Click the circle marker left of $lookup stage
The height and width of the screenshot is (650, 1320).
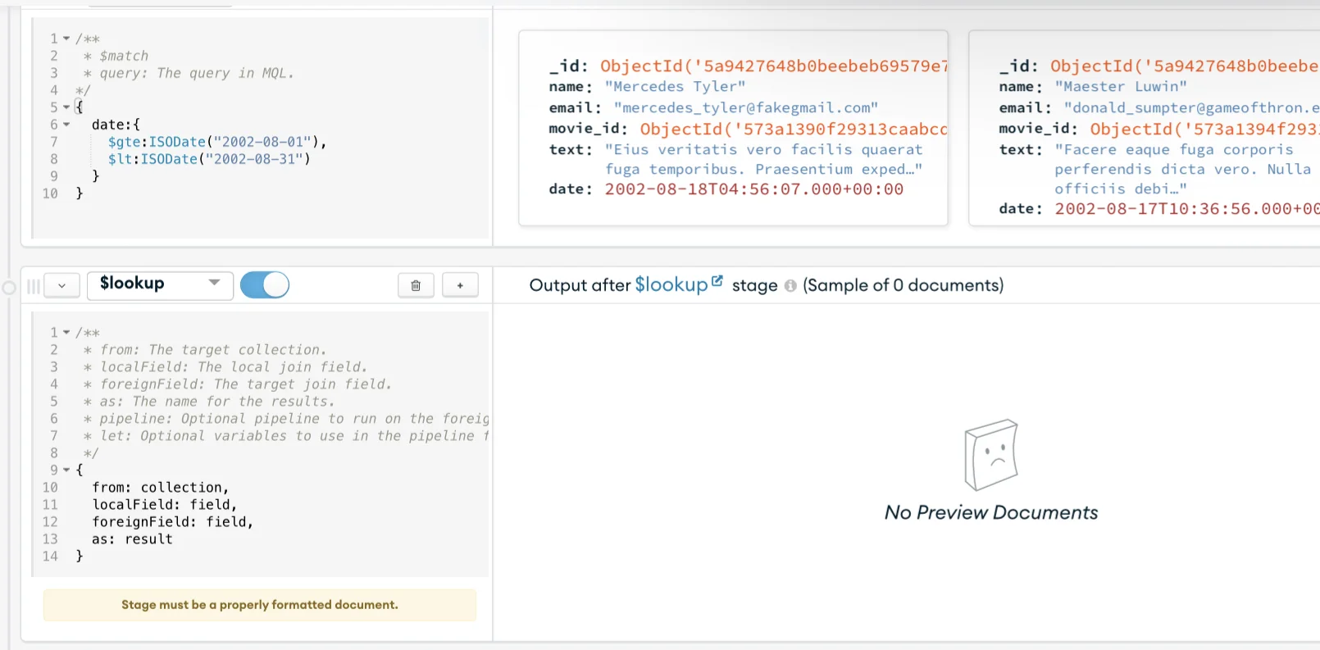tap(9, 288)
